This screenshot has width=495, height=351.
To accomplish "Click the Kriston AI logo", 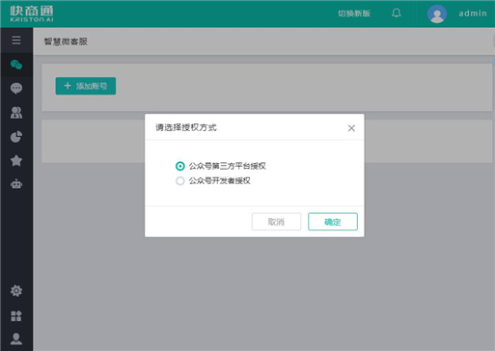I will [32, 13].
